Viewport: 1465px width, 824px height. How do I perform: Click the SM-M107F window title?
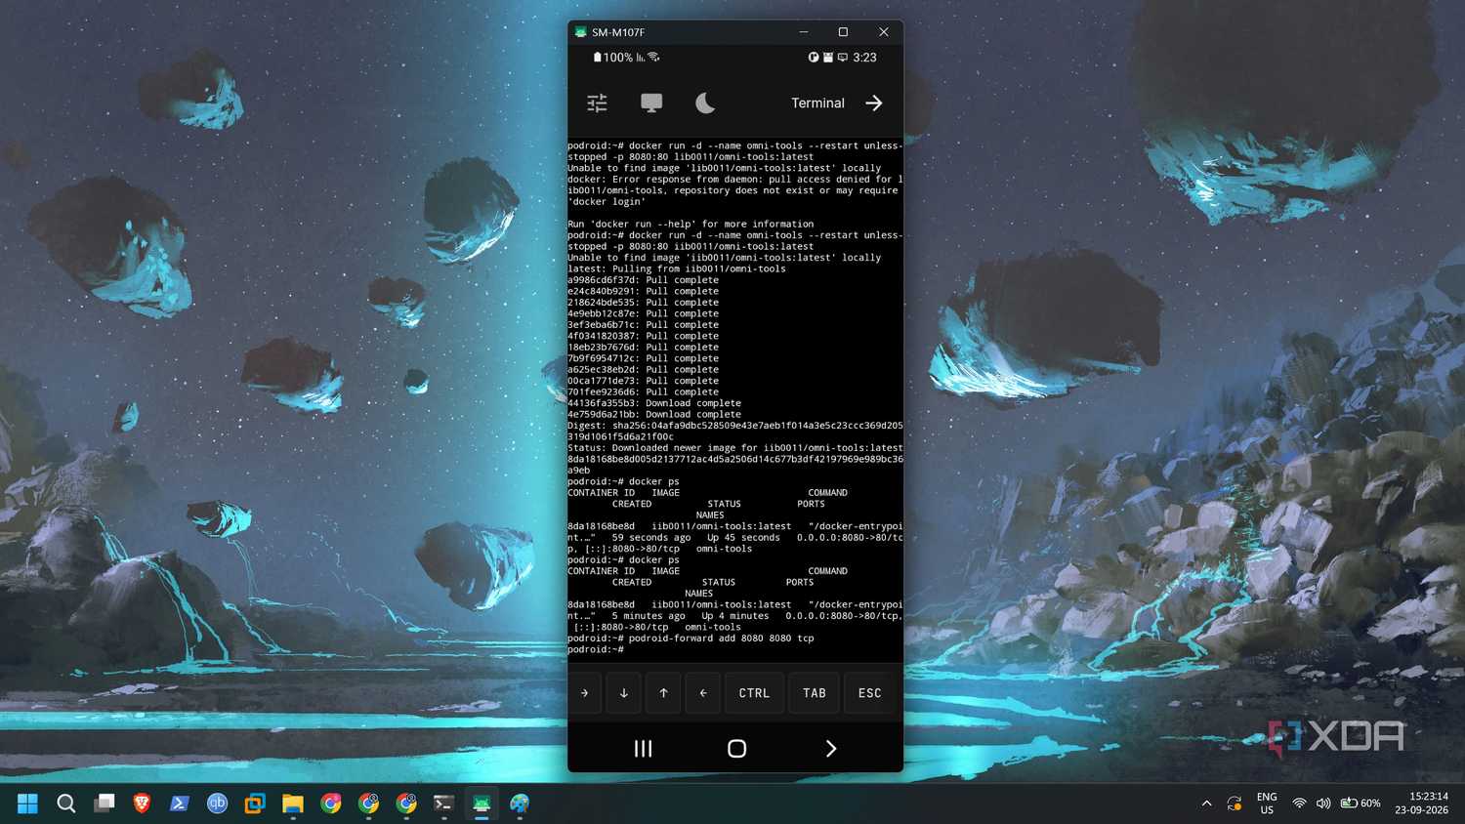618,32
